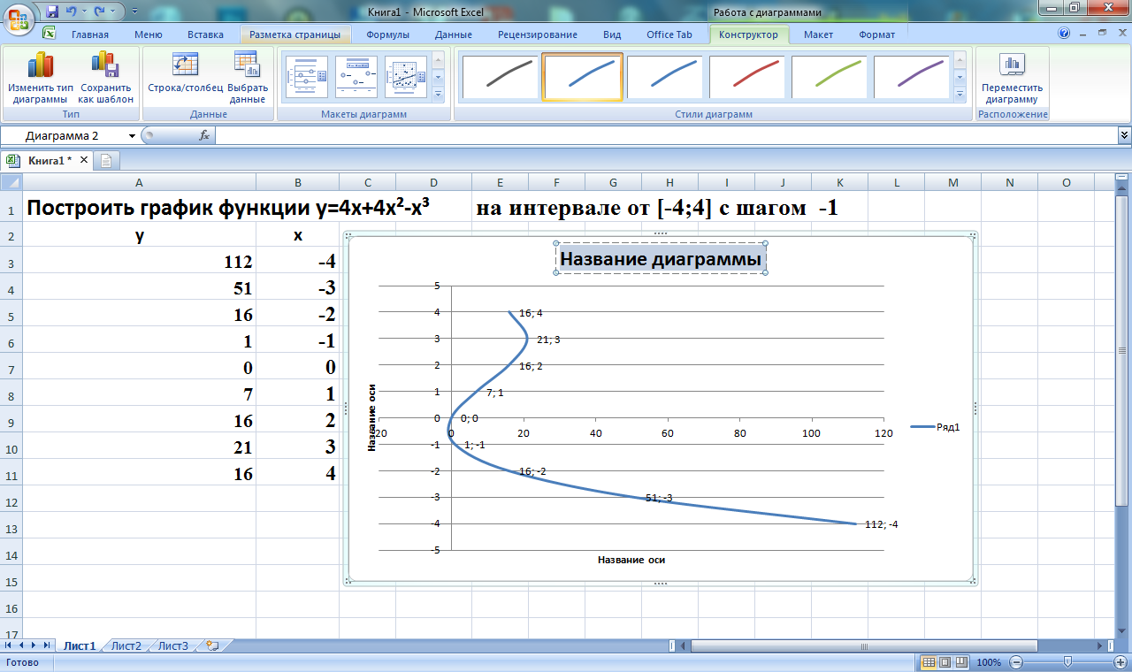Open the Вставка ribbon tab
The image size is (1132, 672).
pyautogui.click(x=205, y=34)
